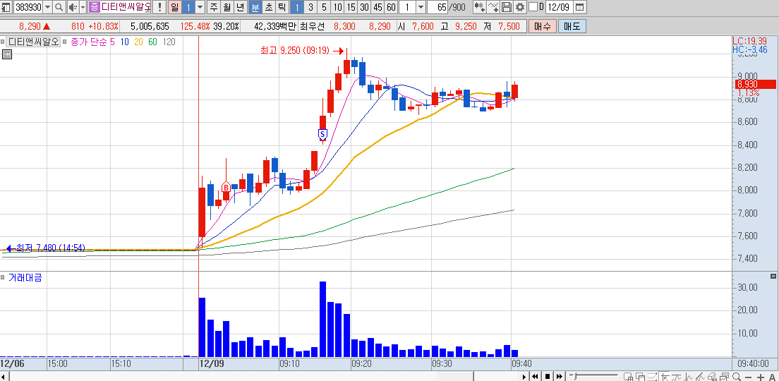Click the 42,339백만 trading value text

tap(274, 26)
